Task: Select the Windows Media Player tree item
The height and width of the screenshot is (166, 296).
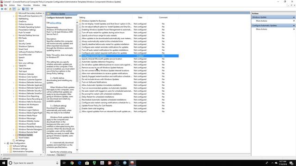Action: [28, 116]
